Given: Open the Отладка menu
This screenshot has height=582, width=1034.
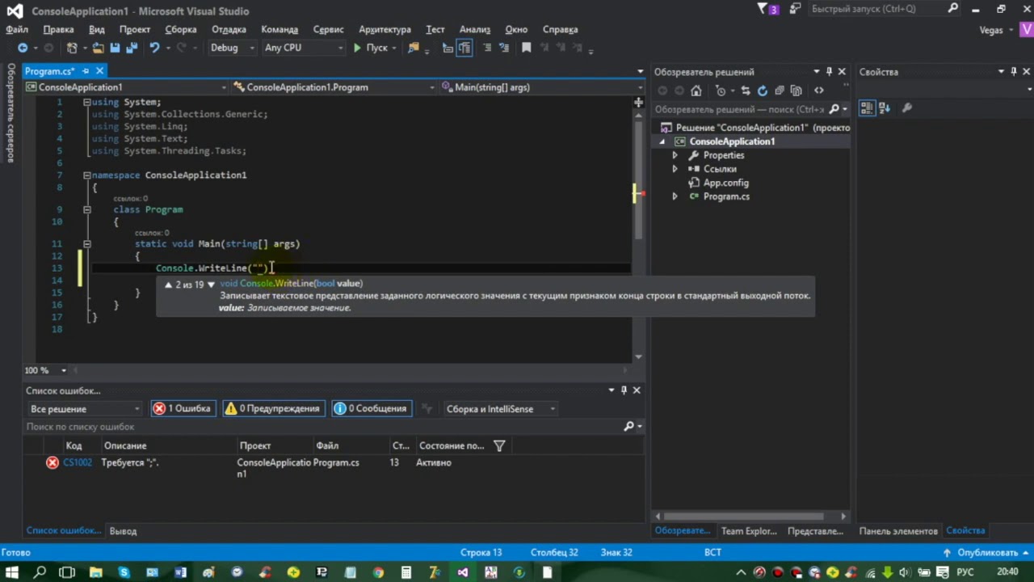Looking at the screenshot, I should coord(229,29).
